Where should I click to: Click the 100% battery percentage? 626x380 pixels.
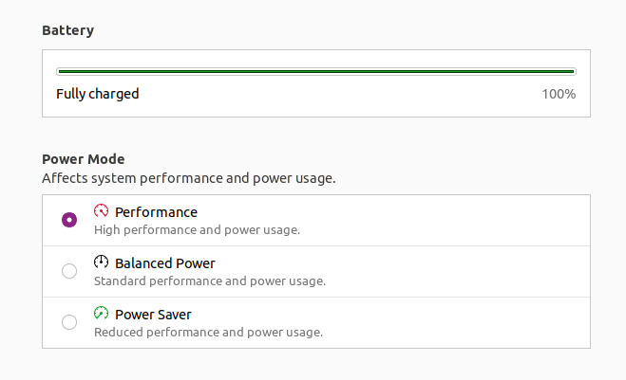pos(558,94)
